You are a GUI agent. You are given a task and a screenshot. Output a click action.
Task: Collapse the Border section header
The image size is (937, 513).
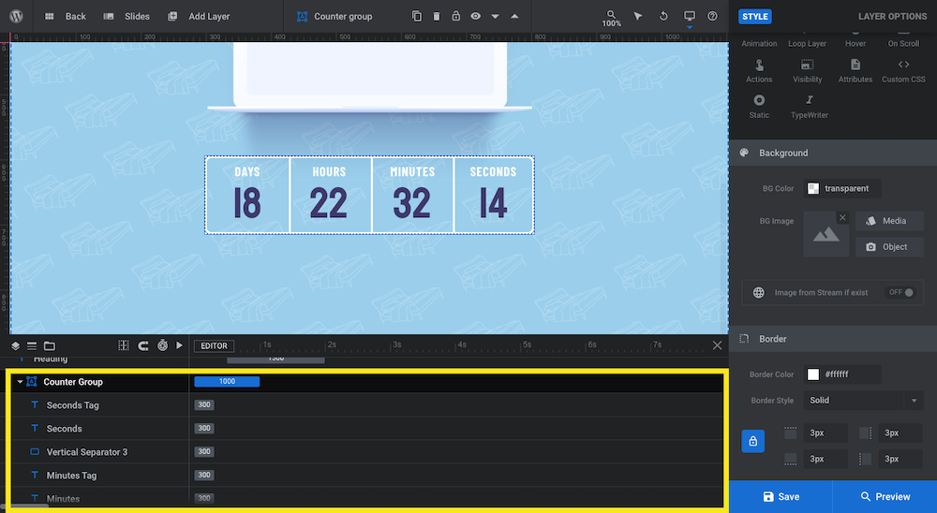click(x=833, y=339)
